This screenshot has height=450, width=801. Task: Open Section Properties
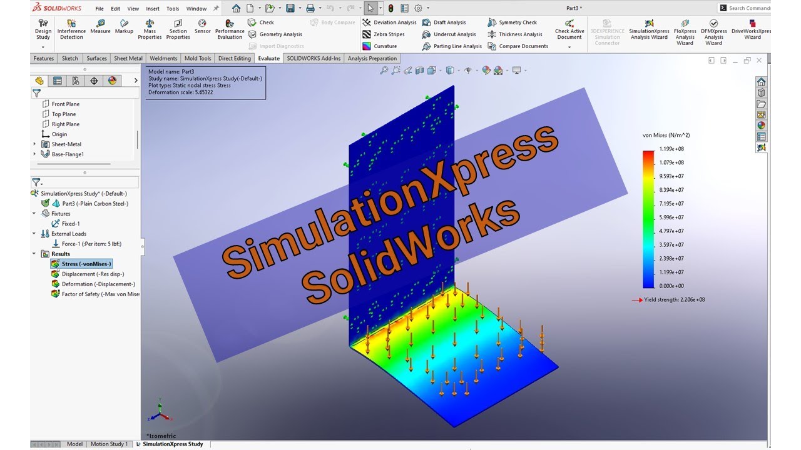[x=178, y=29]
